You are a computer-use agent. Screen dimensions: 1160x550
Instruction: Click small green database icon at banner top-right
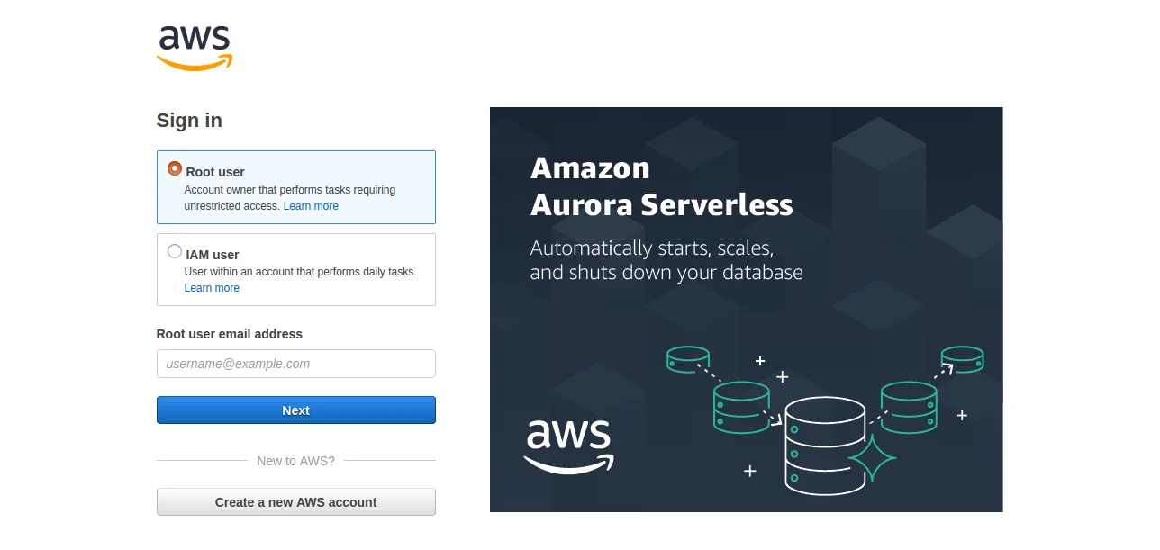coord(962,359)
